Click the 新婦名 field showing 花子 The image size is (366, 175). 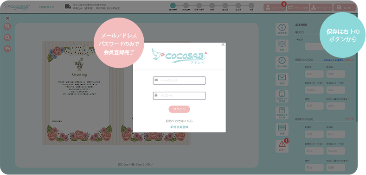click(336, 134)
